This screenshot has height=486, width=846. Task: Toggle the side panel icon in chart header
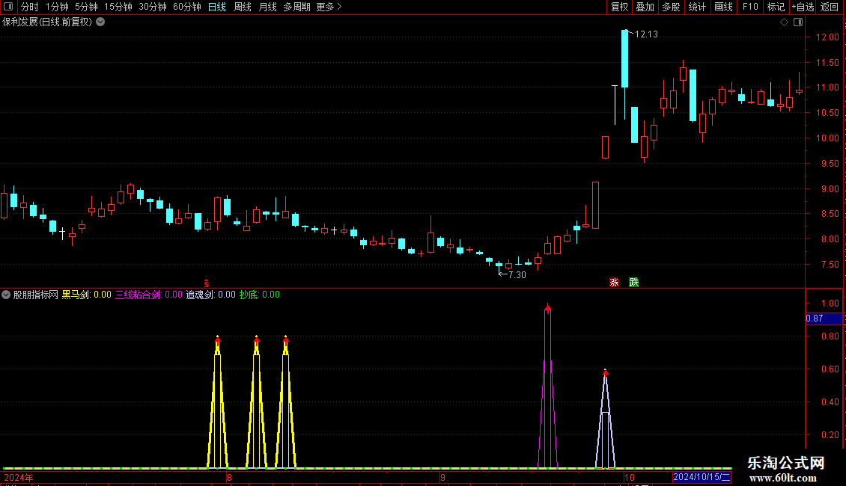point(798,22)
